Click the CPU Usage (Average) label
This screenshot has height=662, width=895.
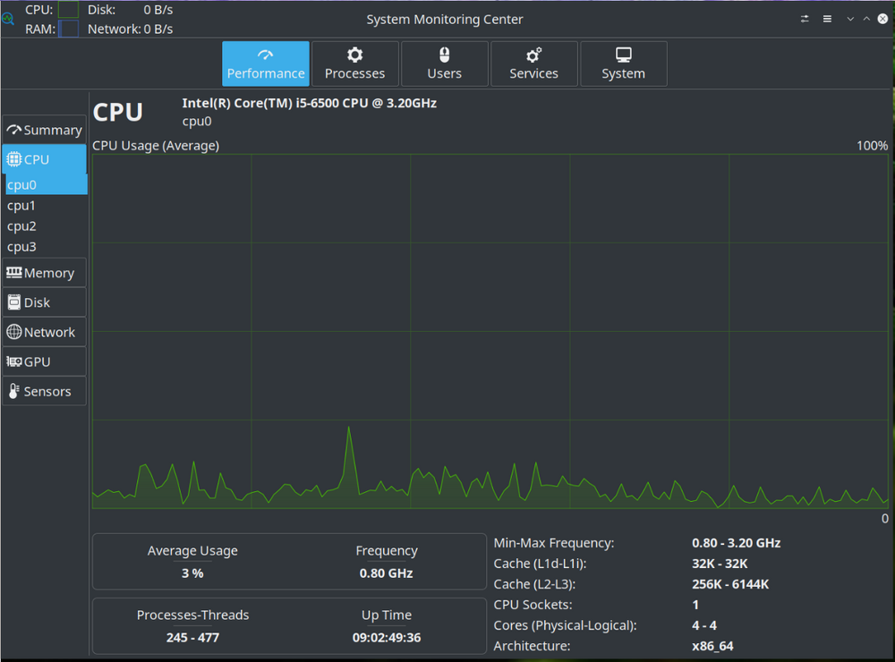coord(156,146)
